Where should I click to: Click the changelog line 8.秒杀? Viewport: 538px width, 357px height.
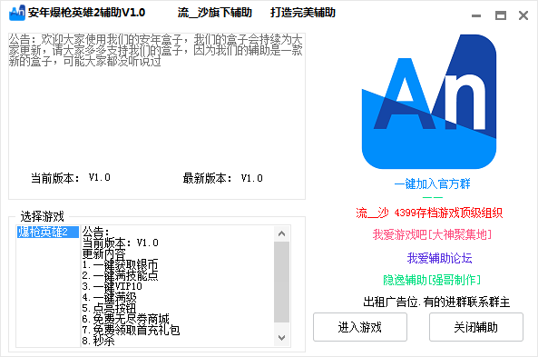pos(98,341)
